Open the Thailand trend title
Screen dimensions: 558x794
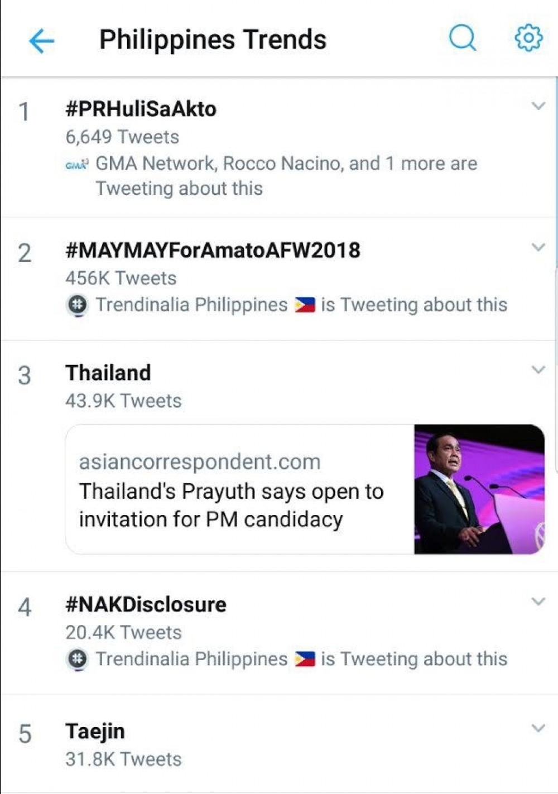click(x=108, y=373)
